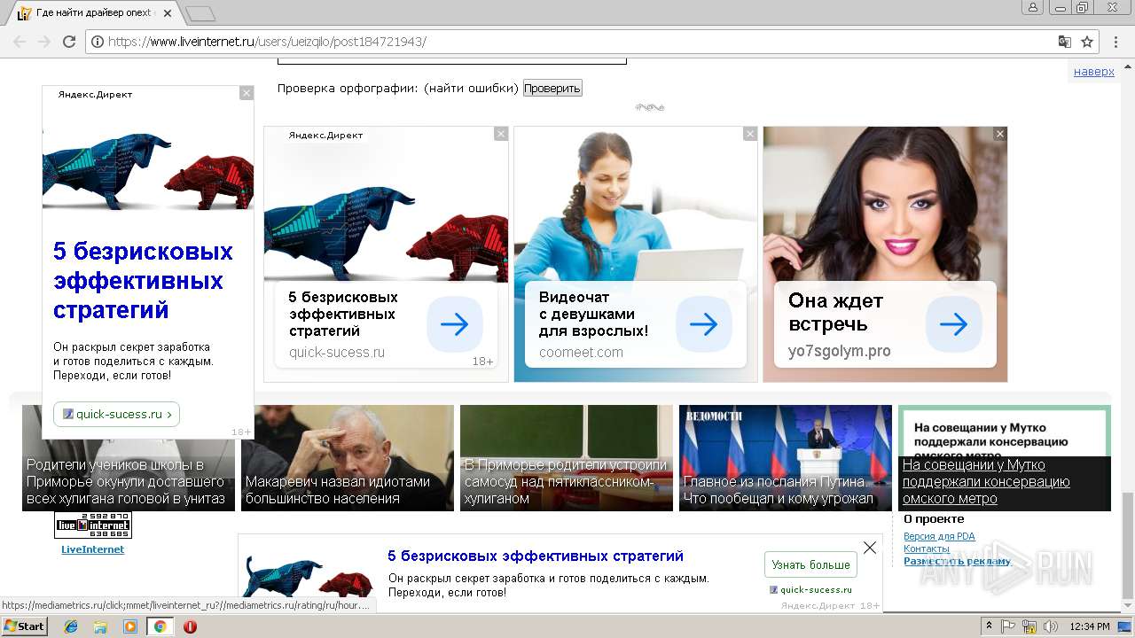Open Главное из послания Путина news tile
The height and width of the screenshot is (638, 1135).
click(786, 458)
